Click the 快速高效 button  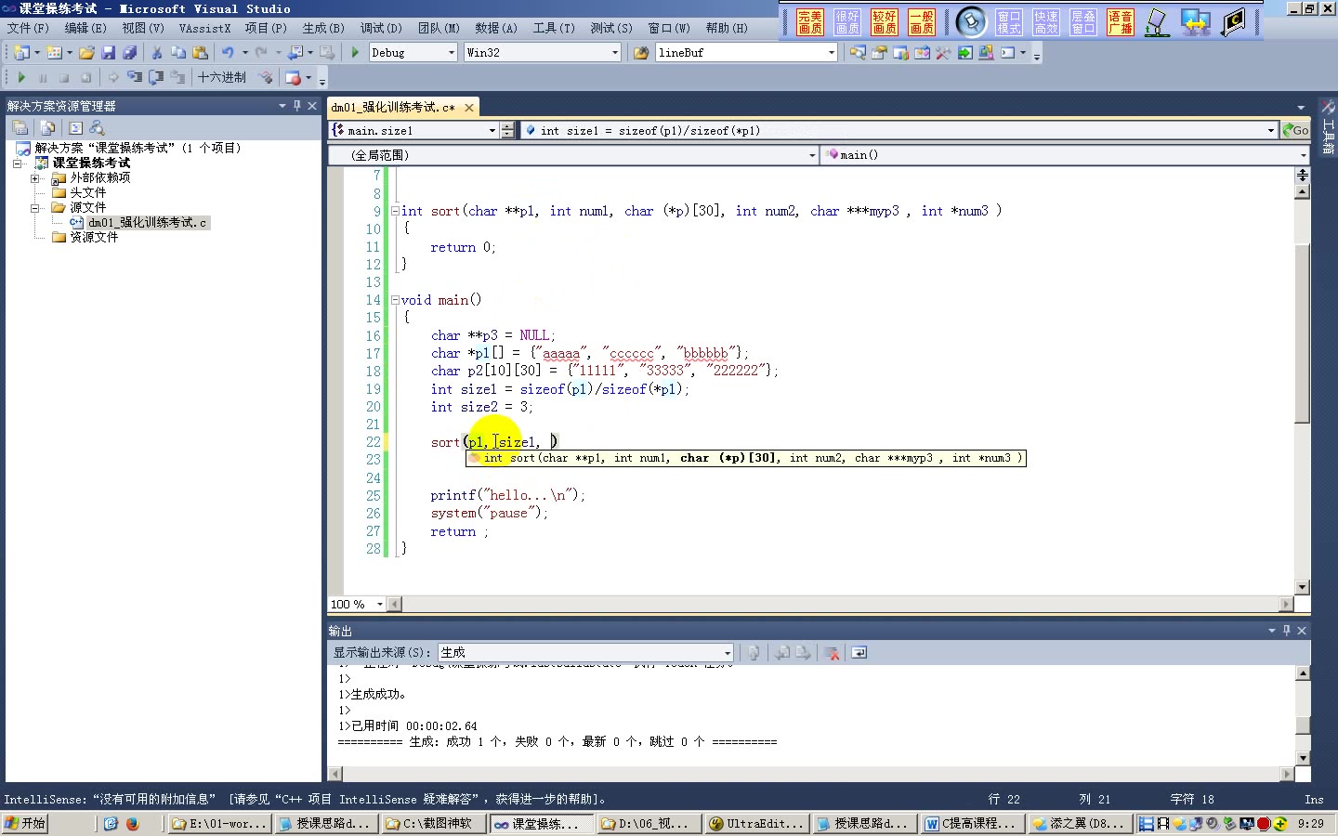click(x=1045, y=21)
